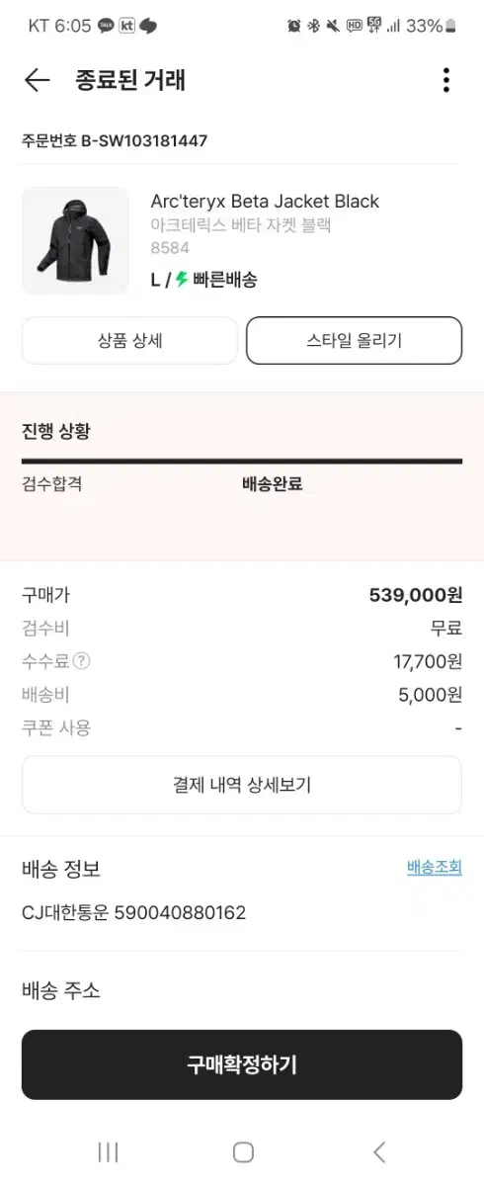Screen dimensions: 484x1186
Task: Tap the green lightning 빠른배송 icon
Action: click(x=182, y=280)
